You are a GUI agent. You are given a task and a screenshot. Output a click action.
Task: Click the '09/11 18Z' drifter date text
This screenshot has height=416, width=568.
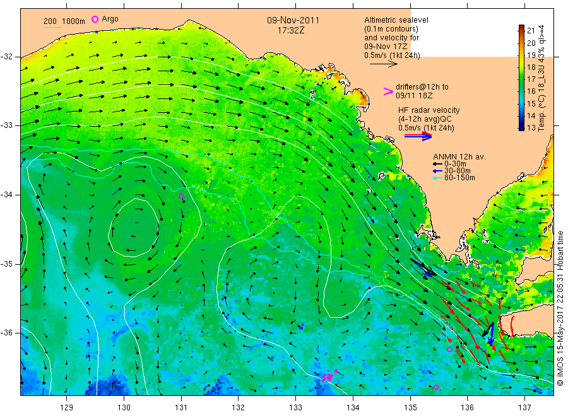coord(414,96)
